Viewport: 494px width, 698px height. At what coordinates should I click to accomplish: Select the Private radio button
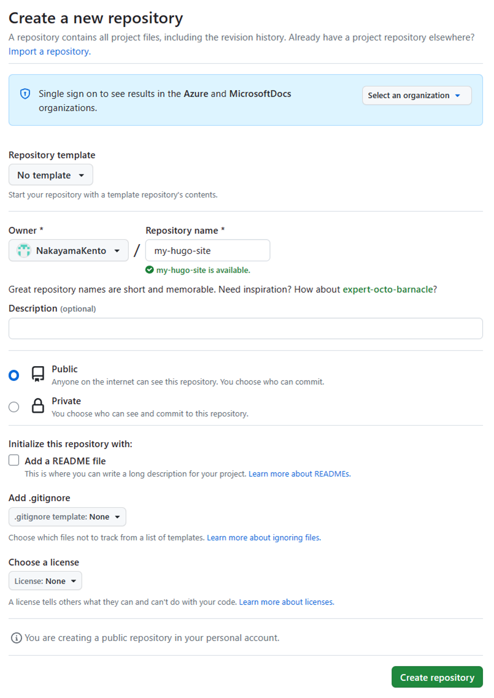tap(14, 407)
